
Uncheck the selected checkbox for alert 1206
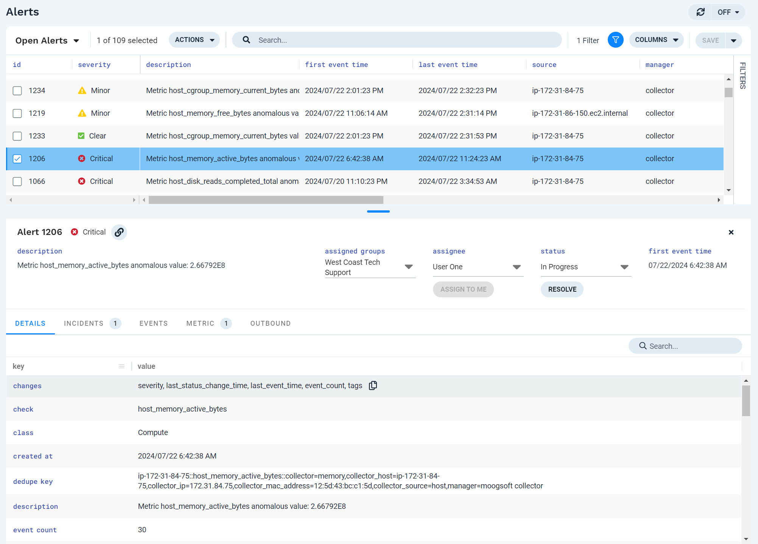click(x=17, y=159)
